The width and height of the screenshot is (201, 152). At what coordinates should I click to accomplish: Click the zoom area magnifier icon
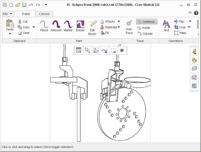pyautogui.click(x=87, y=50)
